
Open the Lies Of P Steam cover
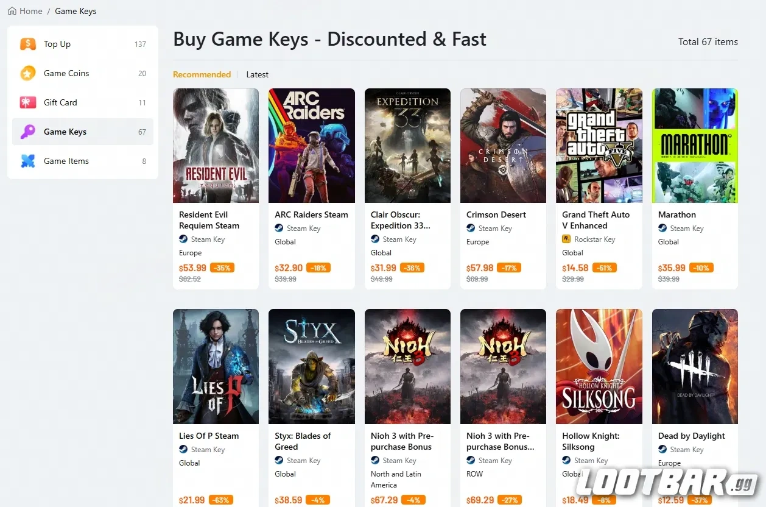click(x=216, y=366)
